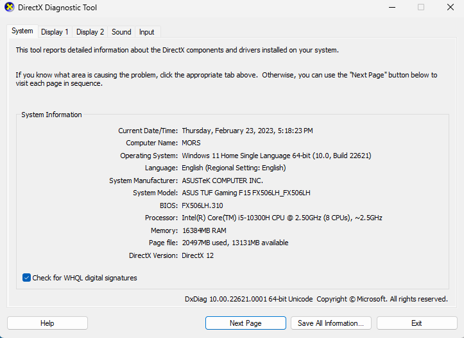The image size is (464, 338).
Task: Minimize the DirectX Diagnostic Tool window
Action: (x=392, y=7)
